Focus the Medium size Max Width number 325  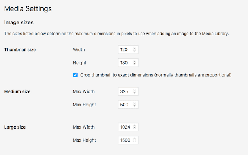[x=125, y=91]
